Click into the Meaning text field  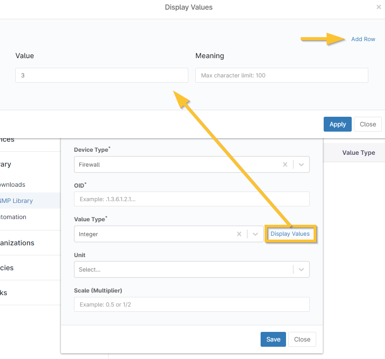282,75
